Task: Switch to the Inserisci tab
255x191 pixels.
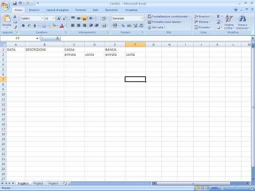Action: (x=34, y=10)
